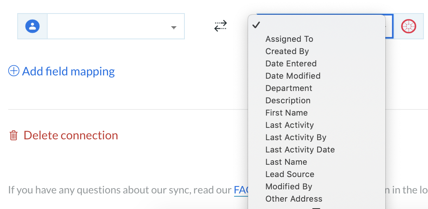The height and width of the screenshot is (209, 428).
Task: Click the Delete connection link
Action: coord(71,135)
